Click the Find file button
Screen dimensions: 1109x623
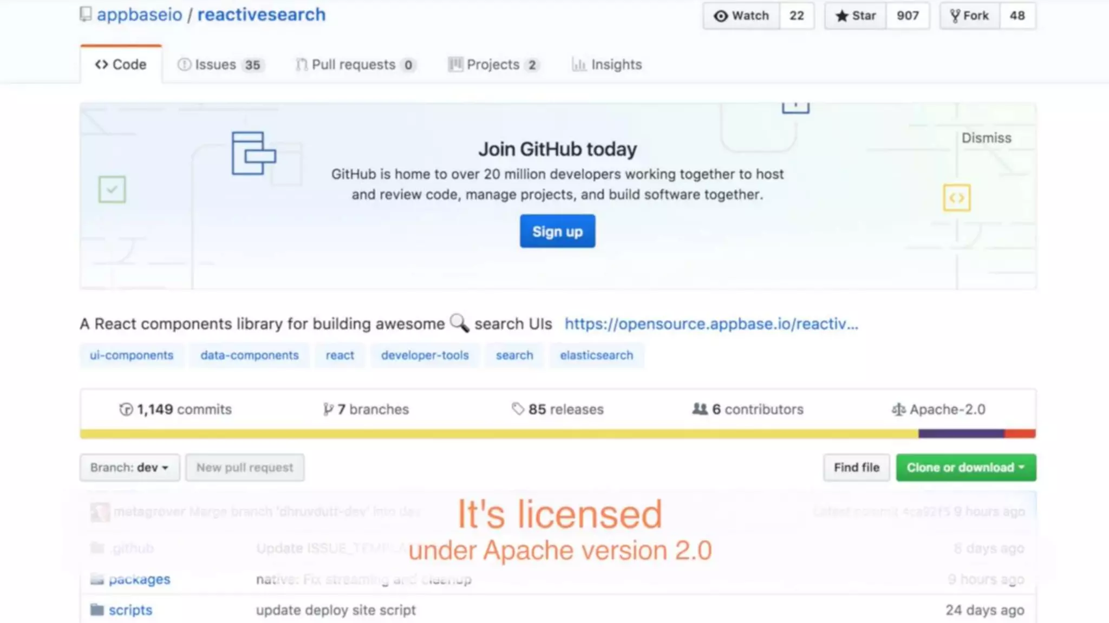click(857, 468)
